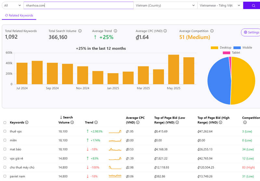Click the 83 (High) competition value
This screenshot has width=260, height=181.
[248, 167]
